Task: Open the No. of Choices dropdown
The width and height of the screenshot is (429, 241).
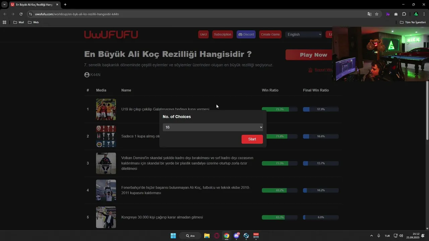Action: (x=213, y=127)
